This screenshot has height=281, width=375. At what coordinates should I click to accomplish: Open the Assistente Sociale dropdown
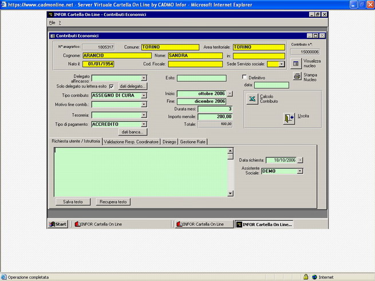(x=299, y=171)
